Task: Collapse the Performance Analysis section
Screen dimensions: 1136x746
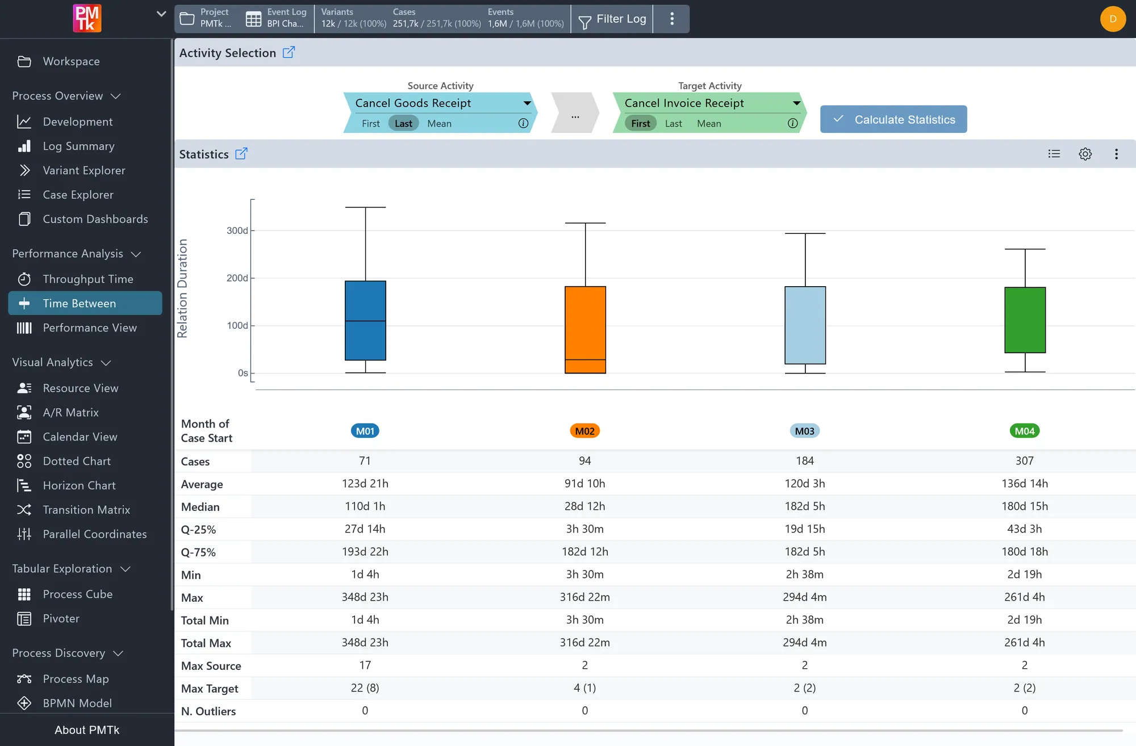Action: pyautogui.click(x=77, y=254)
